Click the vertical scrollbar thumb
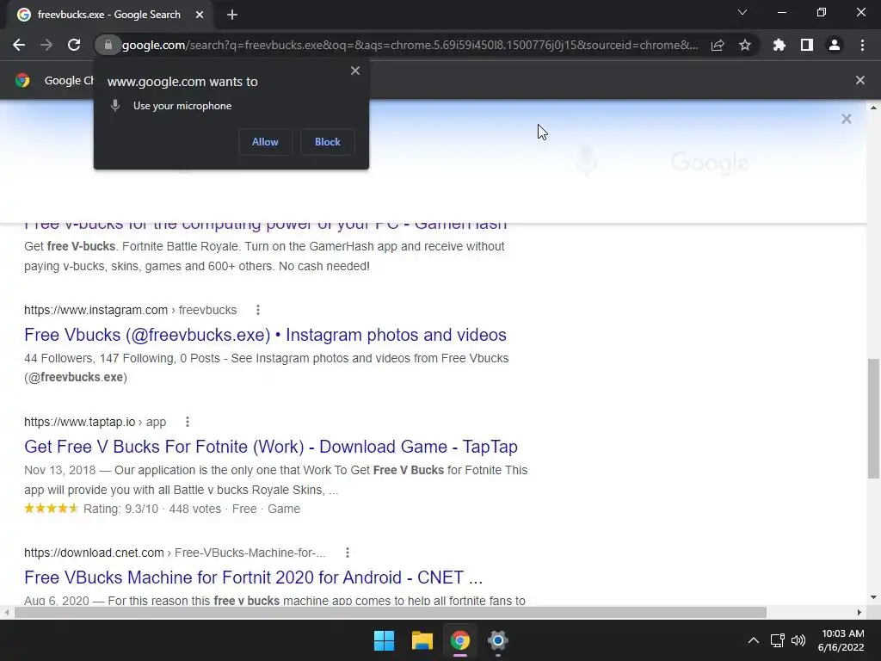This screenshot has width=881, height=661. click(x=873, y=419)
